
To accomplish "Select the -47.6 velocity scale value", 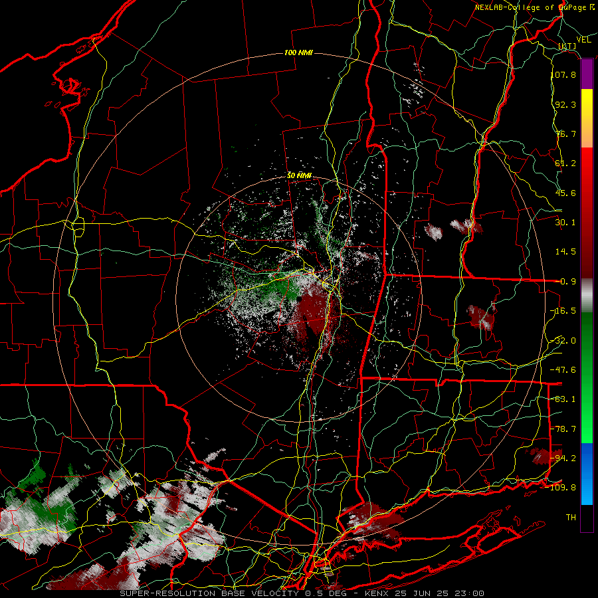I will [x=563, y=370].
